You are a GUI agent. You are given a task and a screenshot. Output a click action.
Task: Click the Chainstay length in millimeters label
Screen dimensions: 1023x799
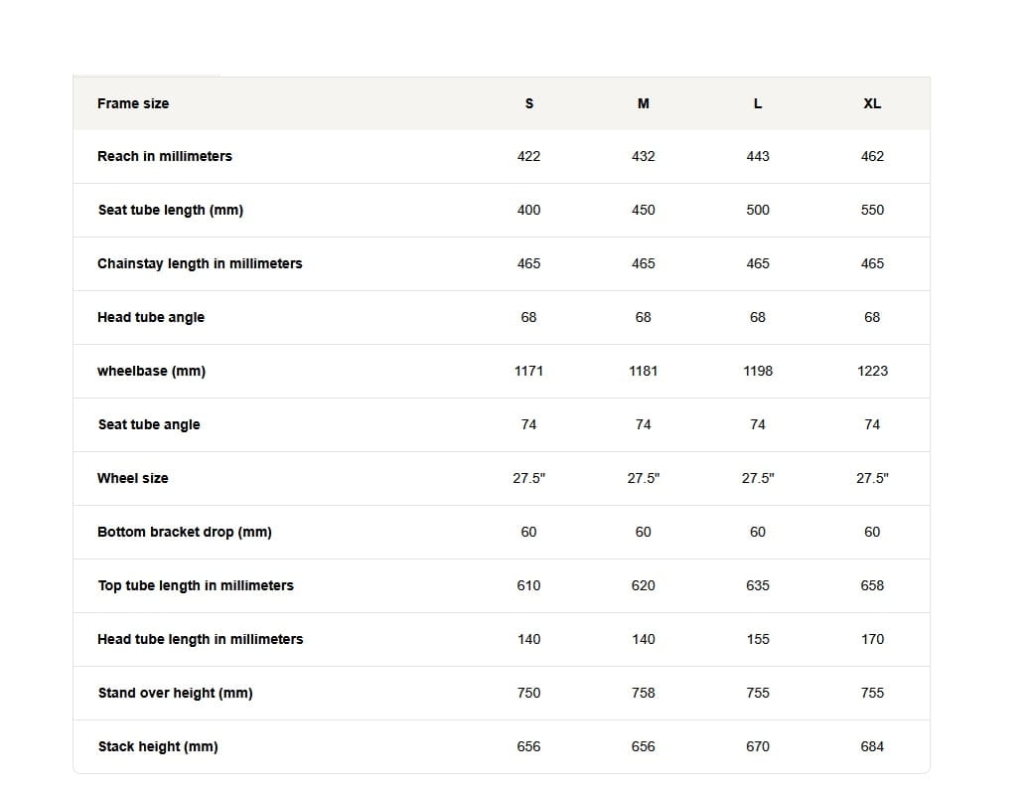200,263
